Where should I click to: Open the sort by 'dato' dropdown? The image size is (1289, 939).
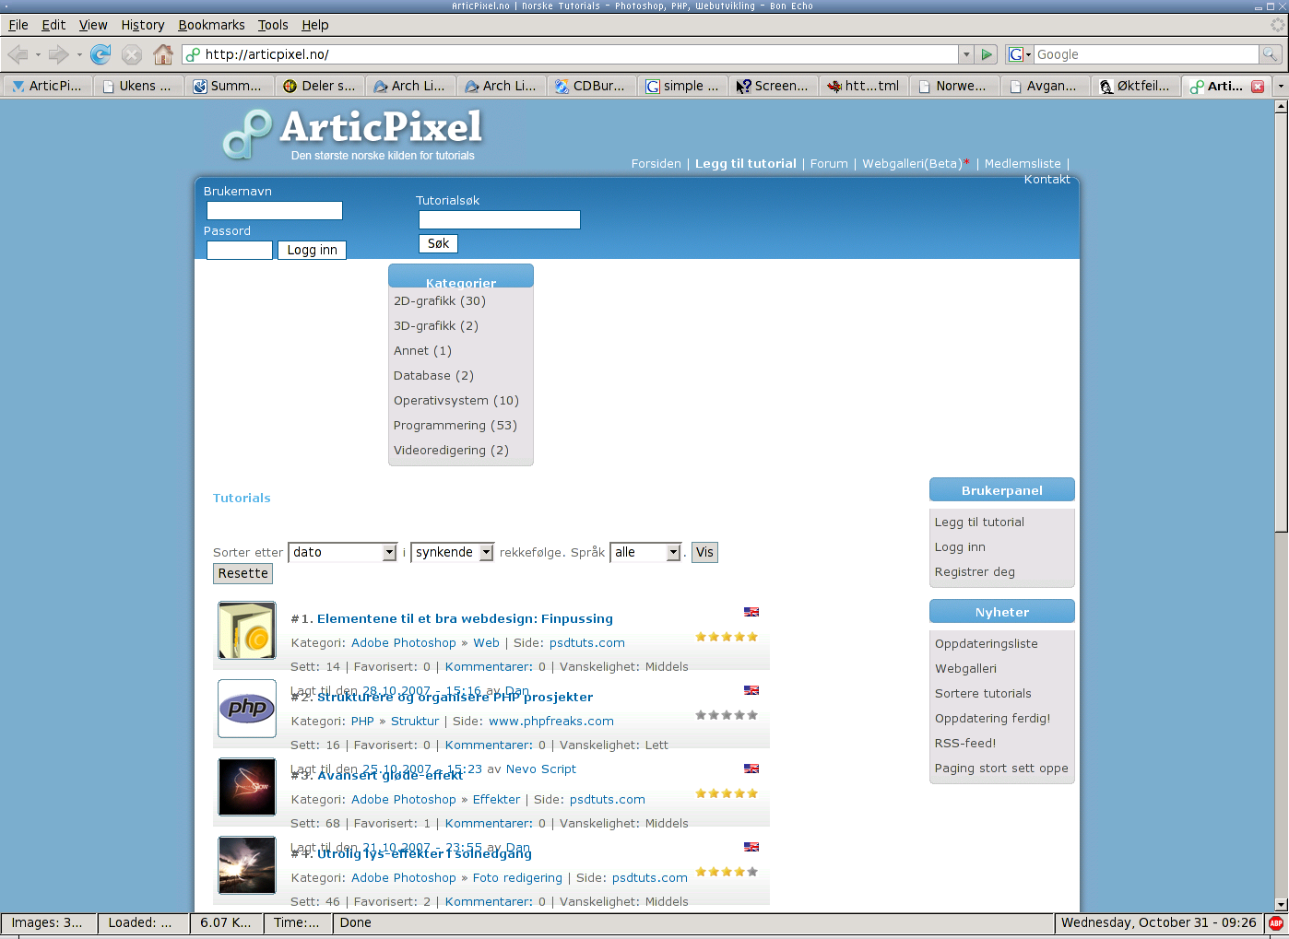[343, 552]
